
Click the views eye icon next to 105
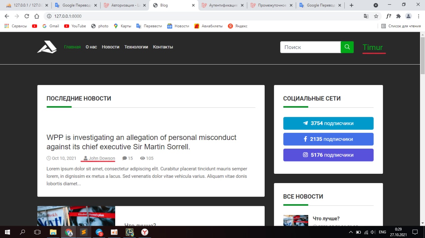click(142, 158)
